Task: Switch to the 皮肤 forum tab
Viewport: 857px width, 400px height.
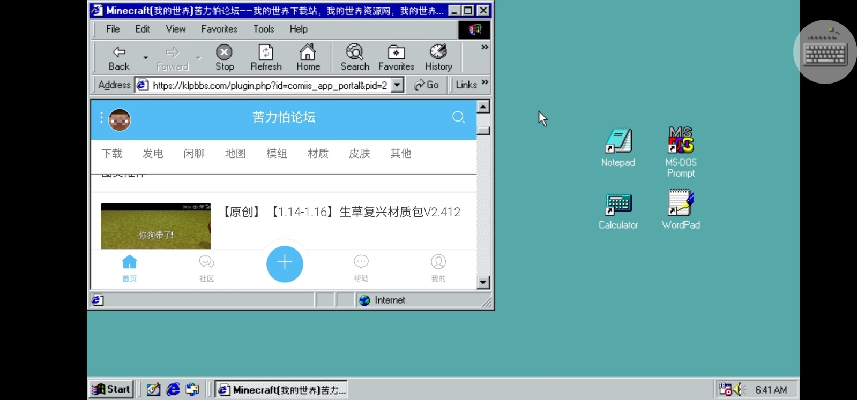Action: pos(359,154)
